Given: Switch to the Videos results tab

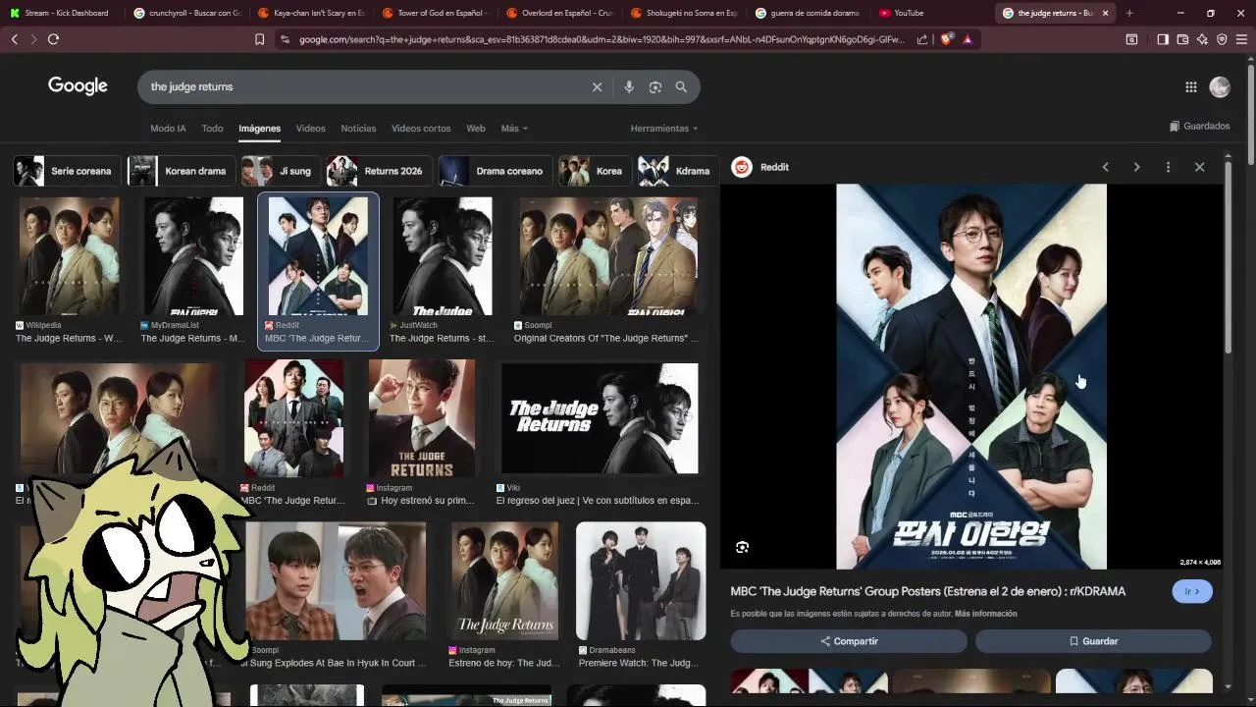Looking at the screenshot, I should click(310, 129).
